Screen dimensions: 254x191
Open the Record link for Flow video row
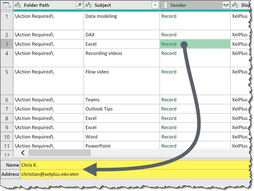tap(169, 72)
